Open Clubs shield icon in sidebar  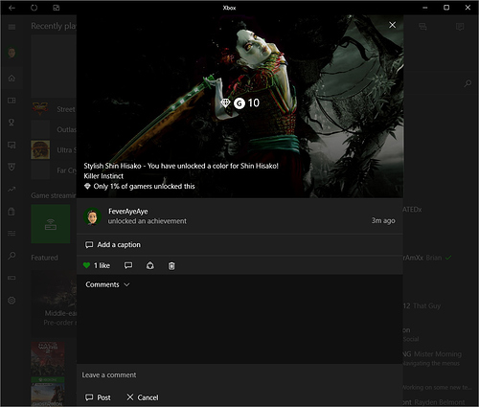coord(11,167)
